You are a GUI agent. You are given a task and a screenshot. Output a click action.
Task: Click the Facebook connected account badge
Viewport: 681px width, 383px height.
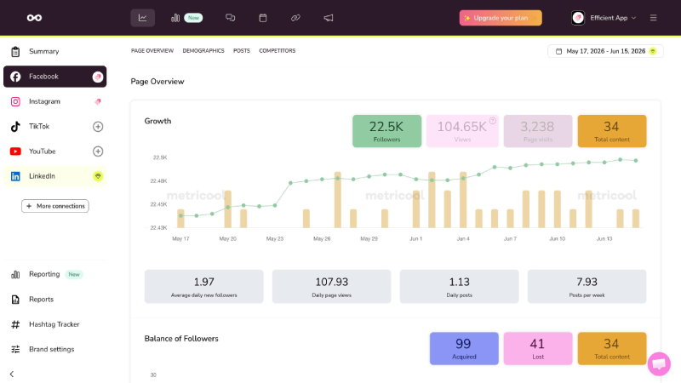pos(98,77)
